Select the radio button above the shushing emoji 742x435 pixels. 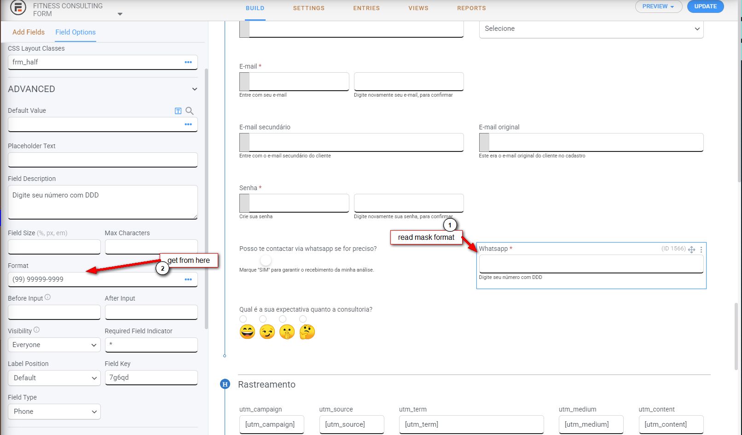(x=283, y=319)
